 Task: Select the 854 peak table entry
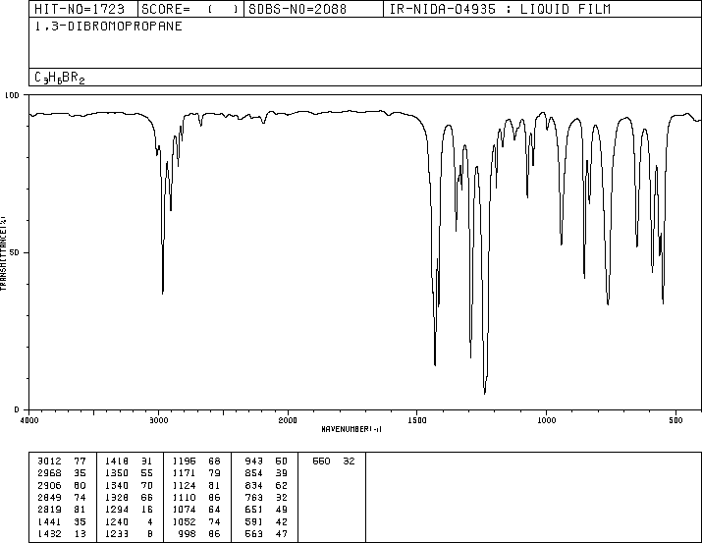pyautogui.click(x=266, y=473)
